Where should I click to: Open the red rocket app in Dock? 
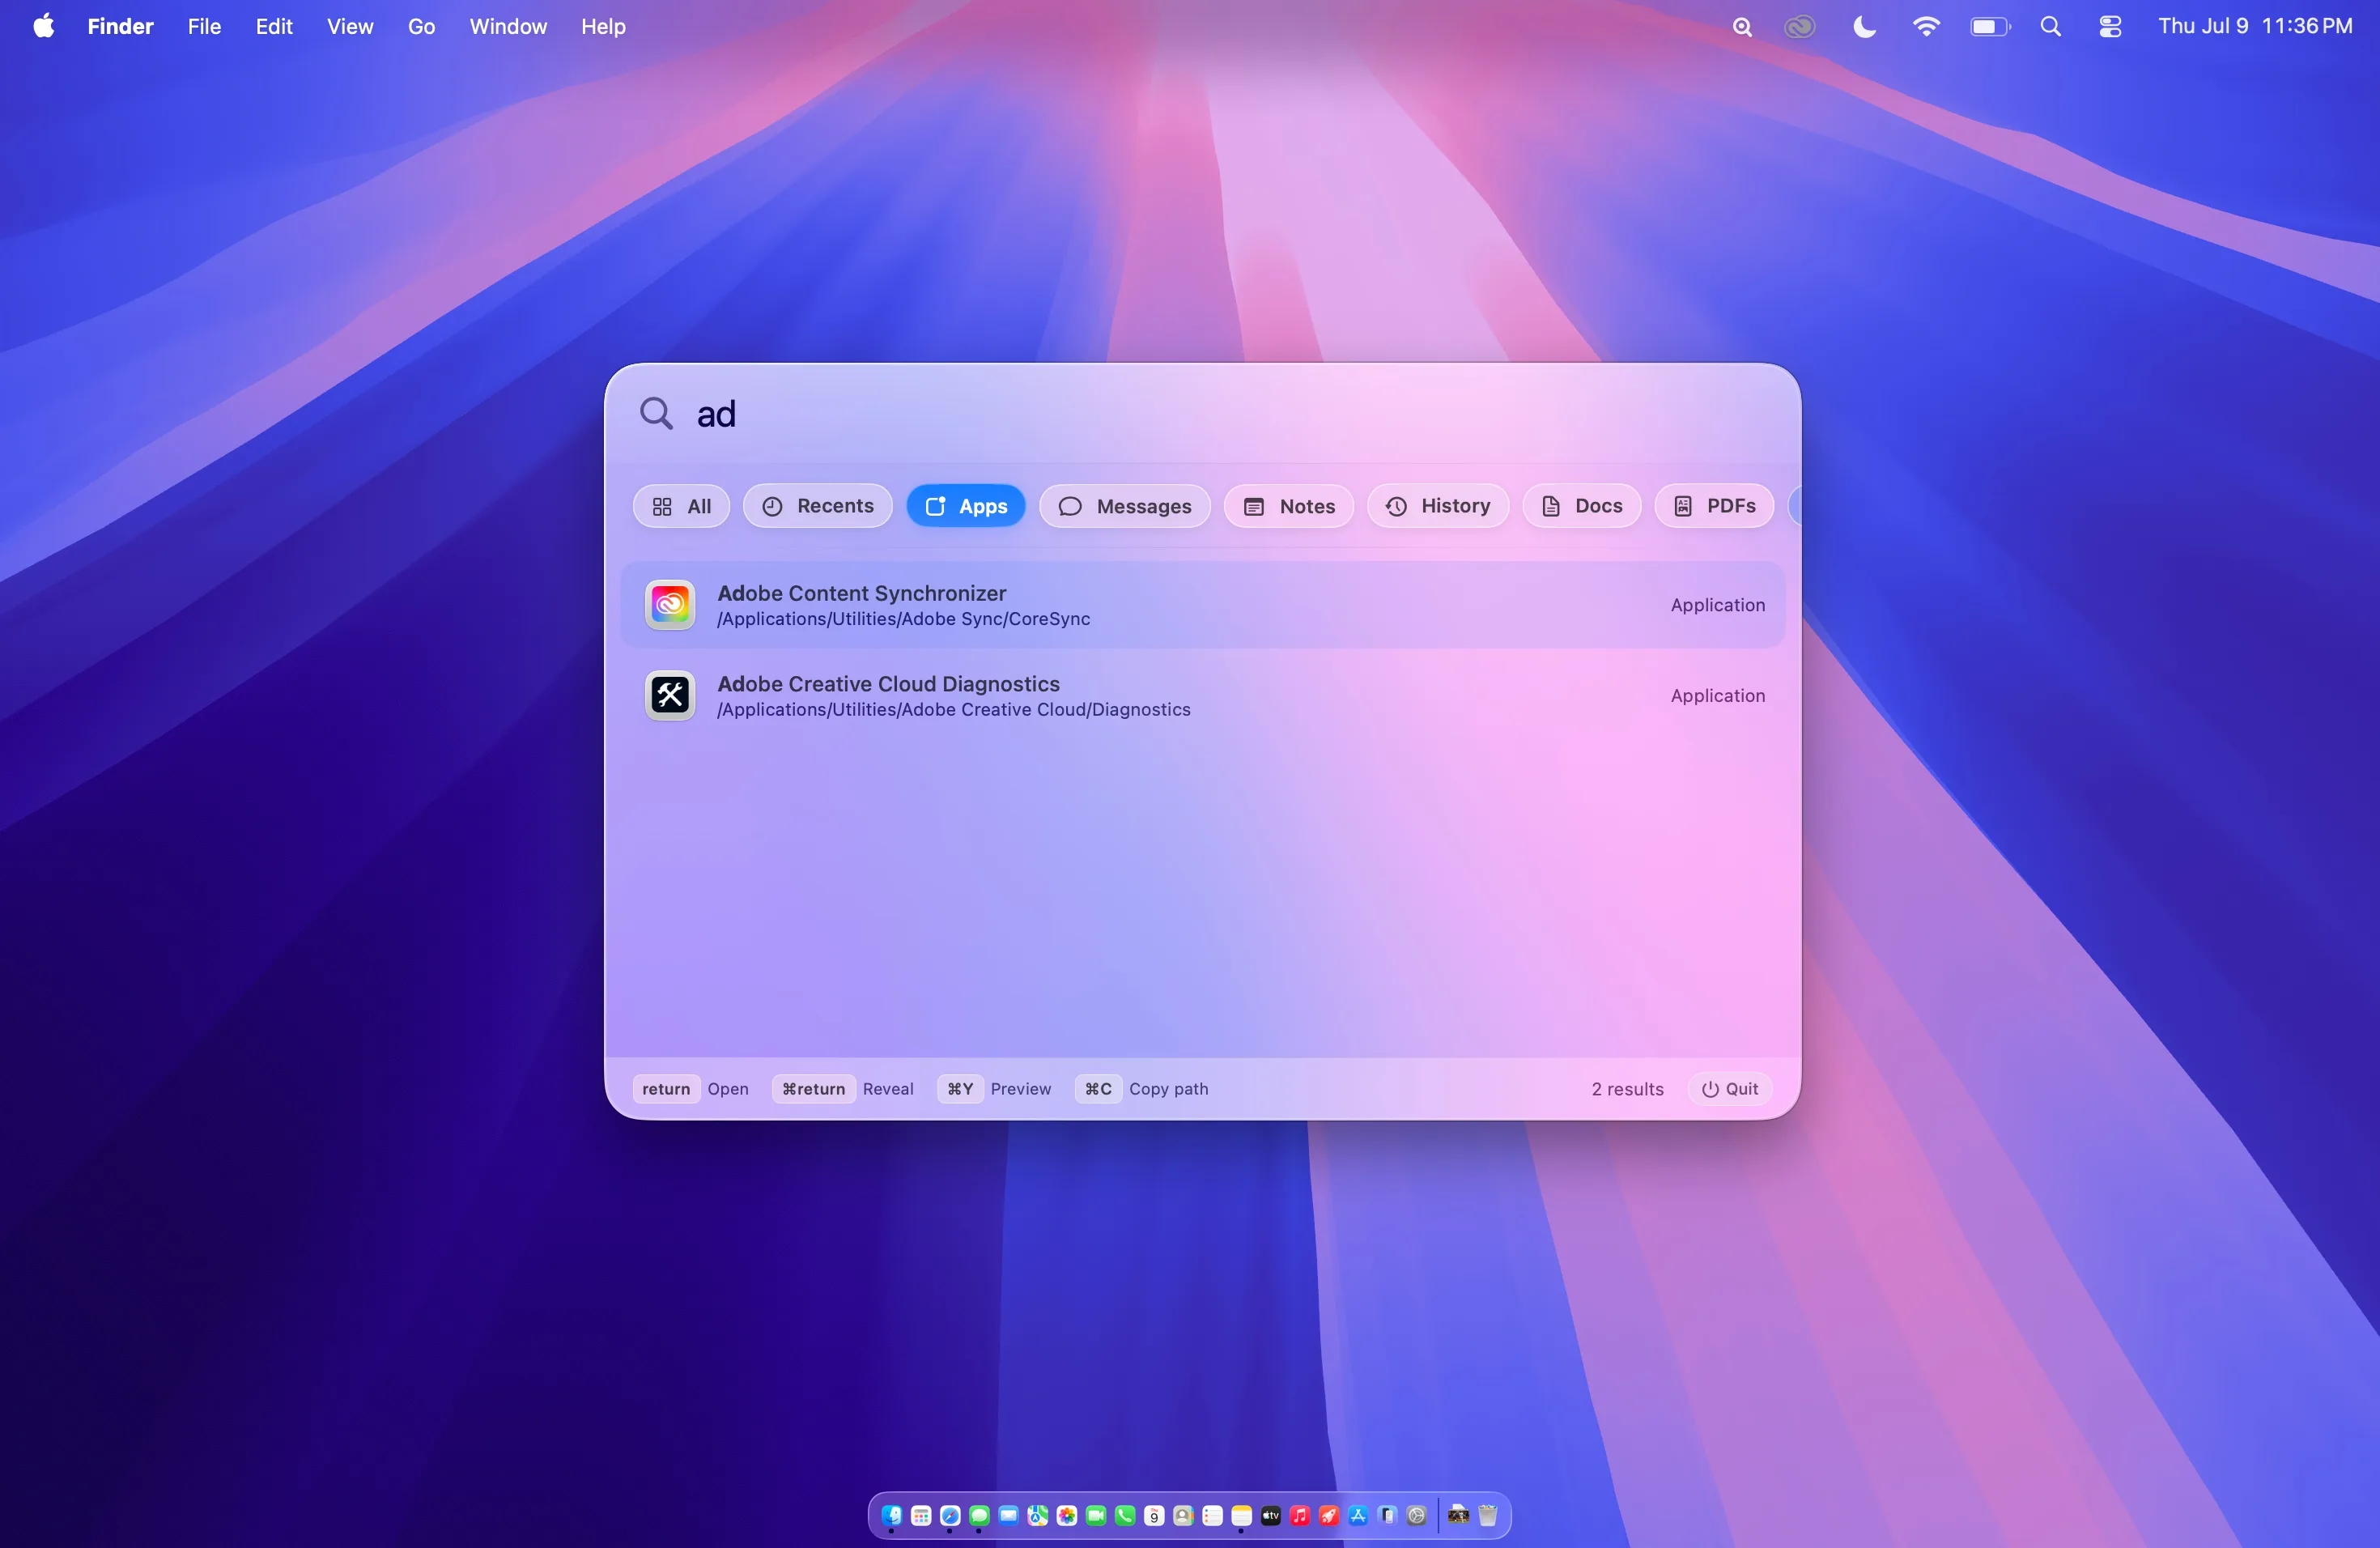click(1329, 1515)
